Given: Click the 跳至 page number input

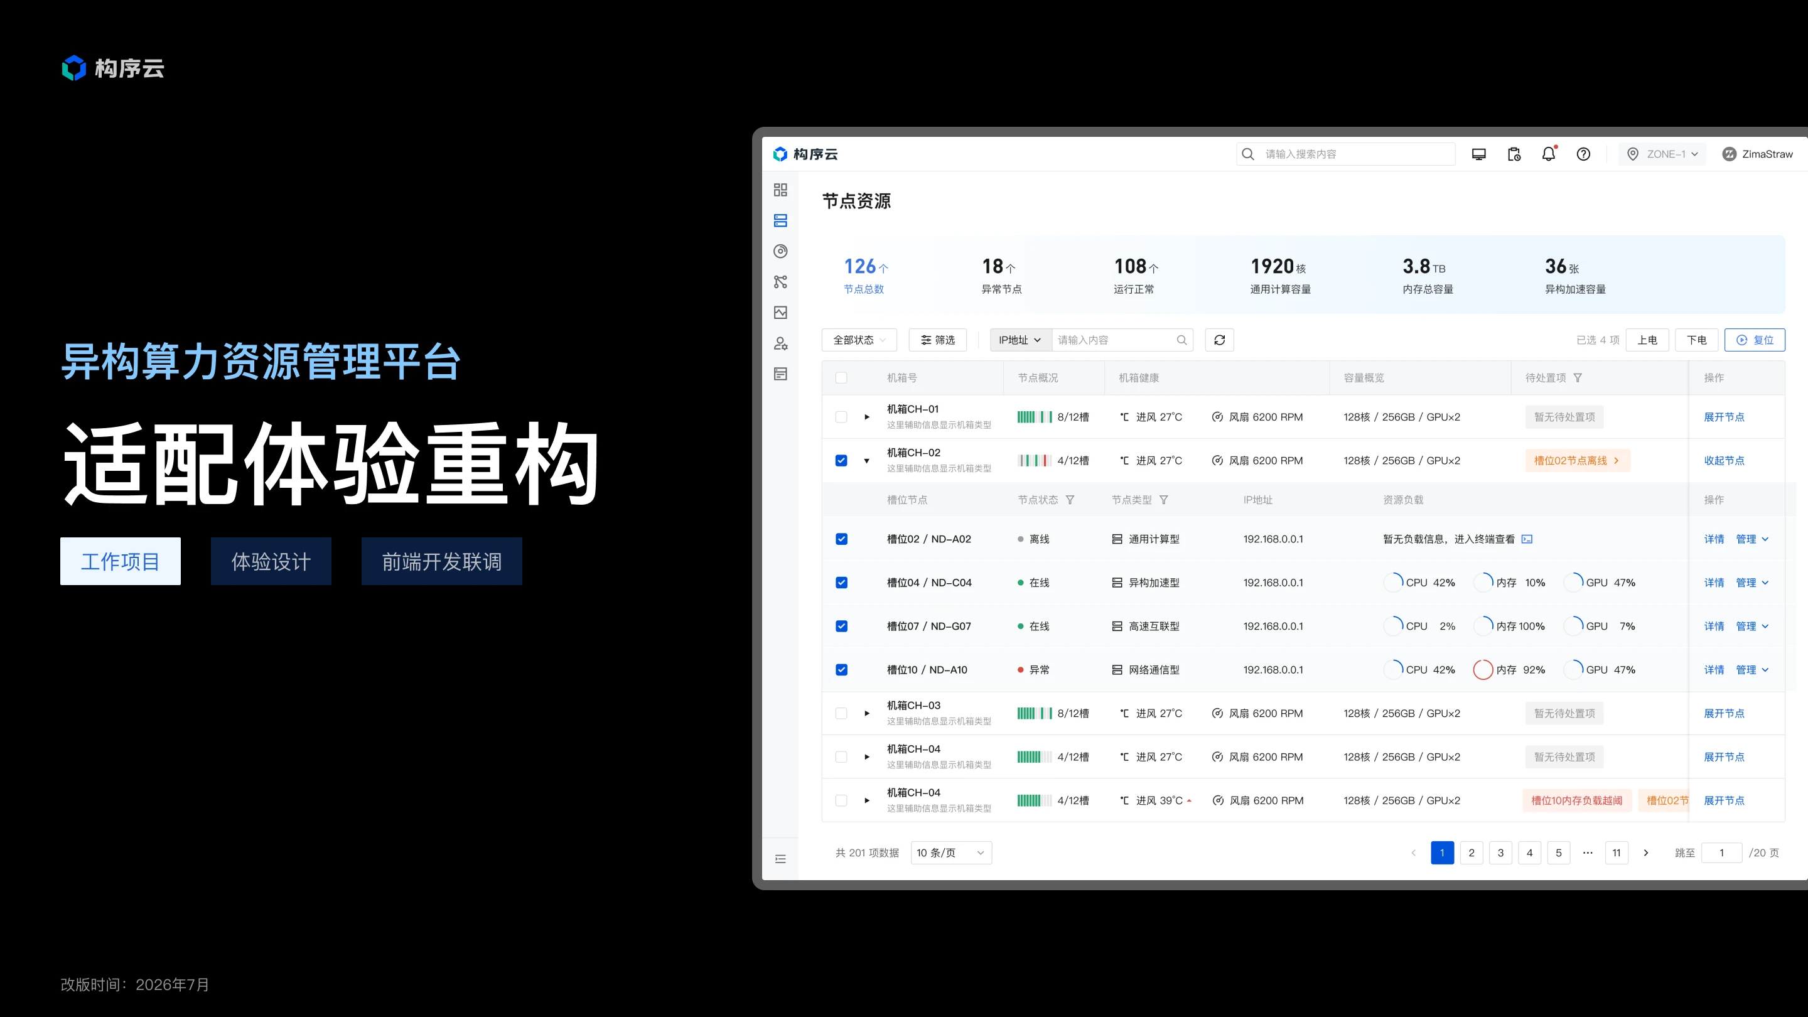Looking at the screenshot, I should (x=1721, y=853).
